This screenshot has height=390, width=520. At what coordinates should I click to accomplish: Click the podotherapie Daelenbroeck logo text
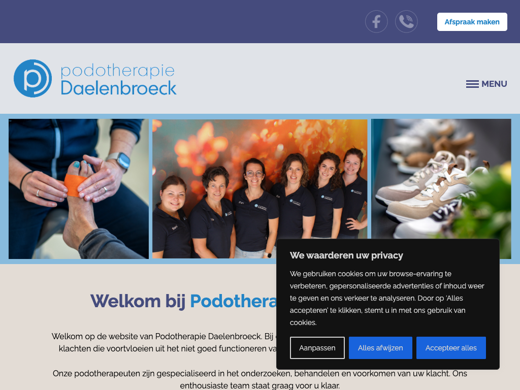pos(118,79)
